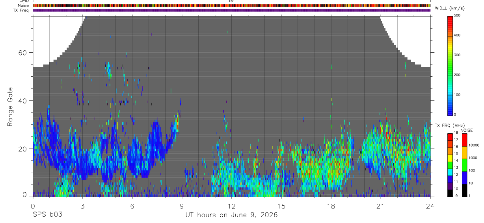The height and width of the screenshot is (223, 484).
Task: Click the 3 hour tick label on time axis
Action: tap(82, 207)
